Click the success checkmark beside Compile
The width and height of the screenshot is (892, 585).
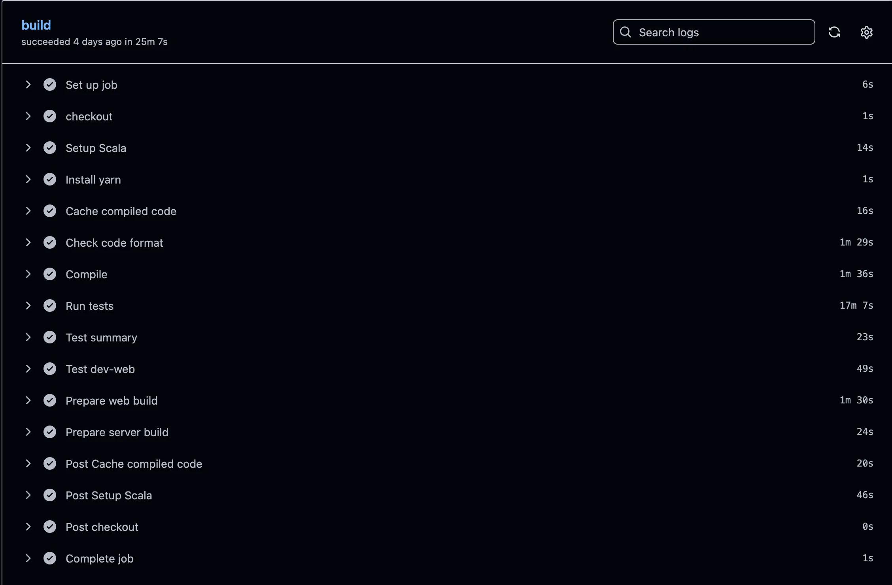pyautogui.click(x=50, y=274)
